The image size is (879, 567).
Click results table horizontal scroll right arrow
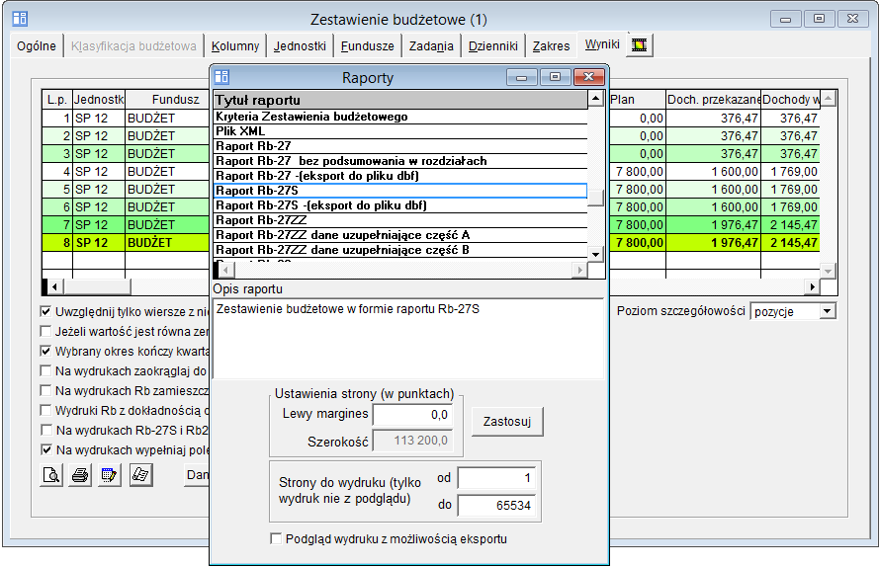tap(812, 286)
